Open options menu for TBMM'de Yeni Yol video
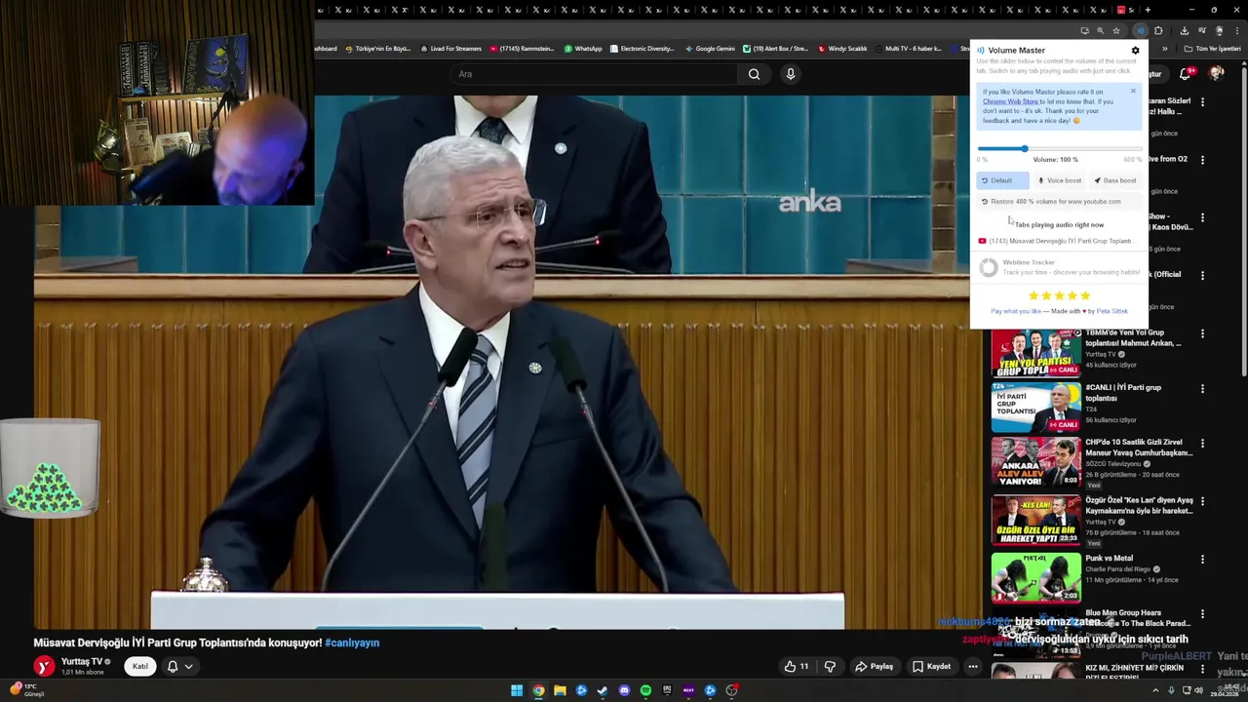 click(x=1202, y=333)
